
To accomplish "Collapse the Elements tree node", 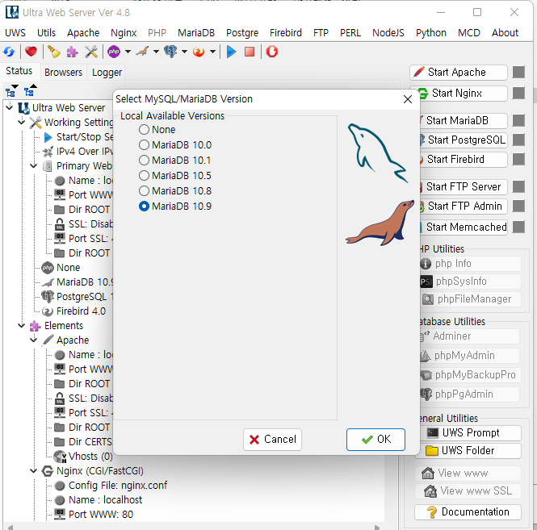I will tap(22, 325).
